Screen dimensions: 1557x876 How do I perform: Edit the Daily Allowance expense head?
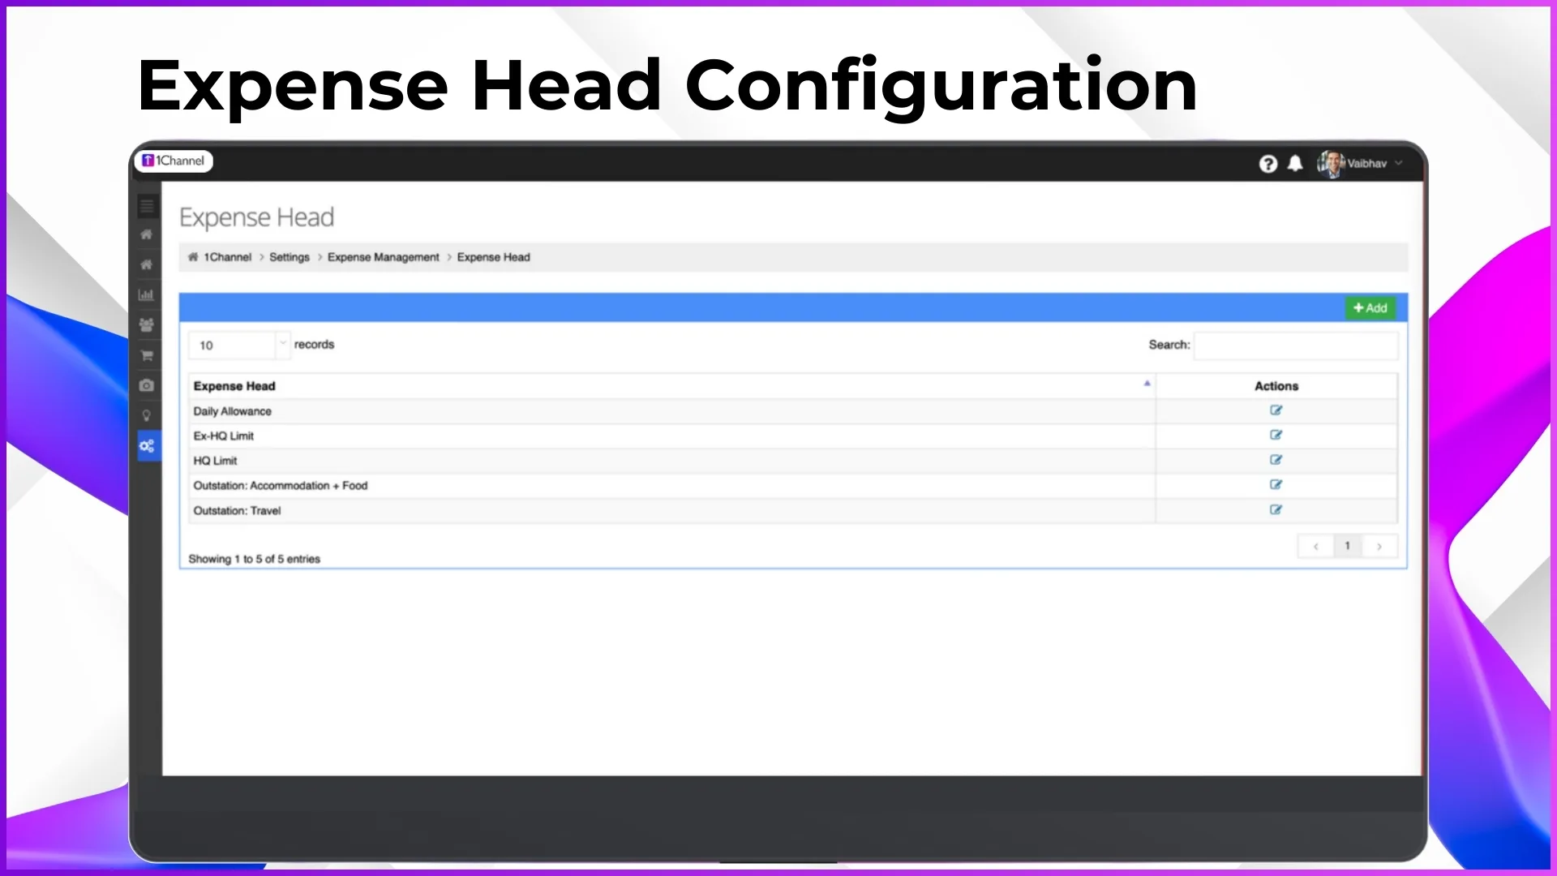pyautogui.click(x=1276, y=410)
